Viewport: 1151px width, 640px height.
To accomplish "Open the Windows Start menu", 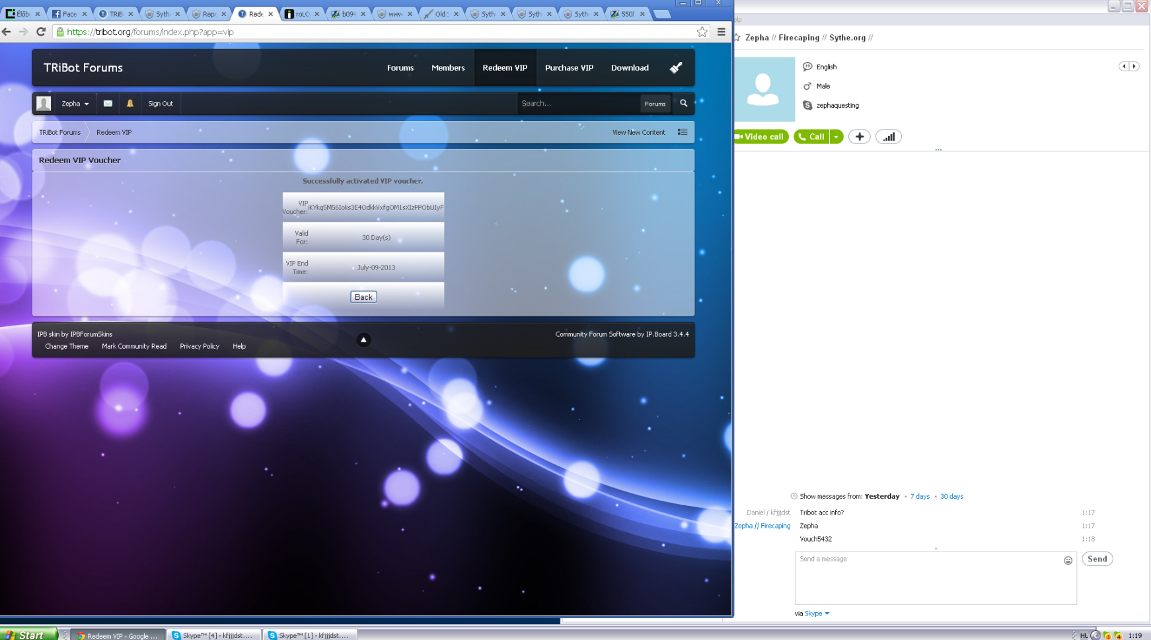I will click(x=28, y=635).
